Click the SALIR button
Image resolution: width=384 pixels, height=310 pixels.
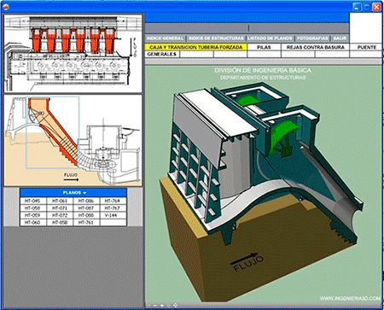pyautogui.click(x=340, y=38)
